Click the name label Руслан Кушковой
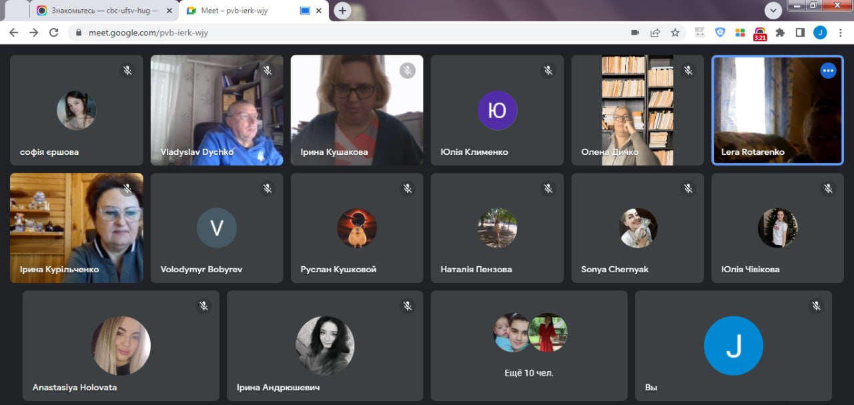The width and height of the screenshot is (854, 405). (338, 270)
